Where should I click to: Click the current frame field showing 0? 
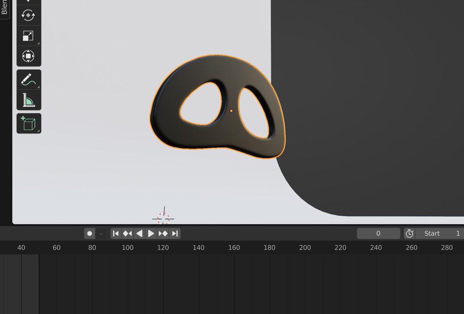pos(379,234)
